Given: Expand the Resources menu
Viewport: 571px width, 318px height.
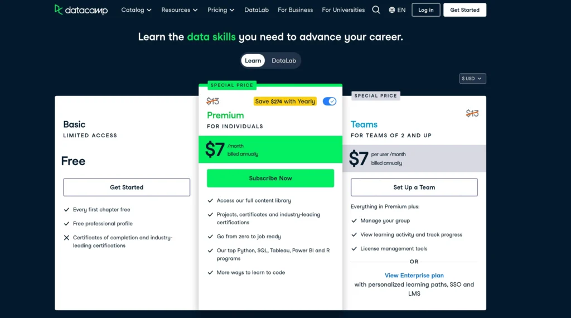Looking at the screenshot, I should tap(180, 10).
